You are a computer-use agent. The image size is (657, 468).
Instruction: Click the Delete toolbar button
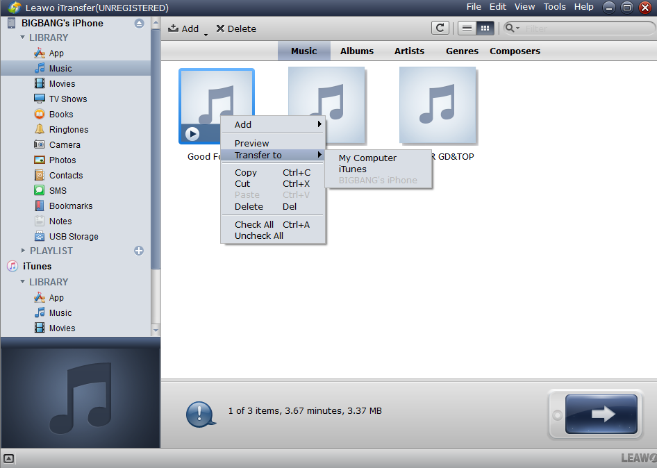pos(236,28)
